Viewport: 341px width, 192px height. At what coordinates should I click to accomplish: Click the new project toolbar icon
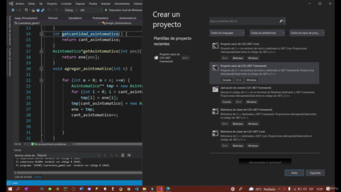click(x=26, y=10)
